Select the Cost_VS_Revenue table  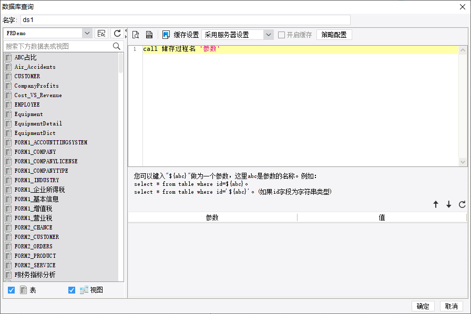coord(38,95)
